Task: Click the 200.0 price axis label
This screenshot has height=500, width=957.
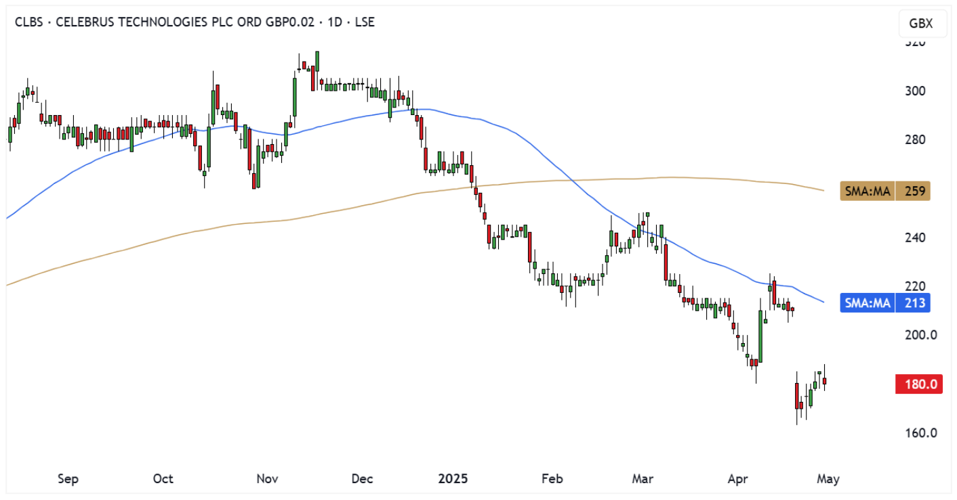Action: pyautogui.click(x=920, y=335)
